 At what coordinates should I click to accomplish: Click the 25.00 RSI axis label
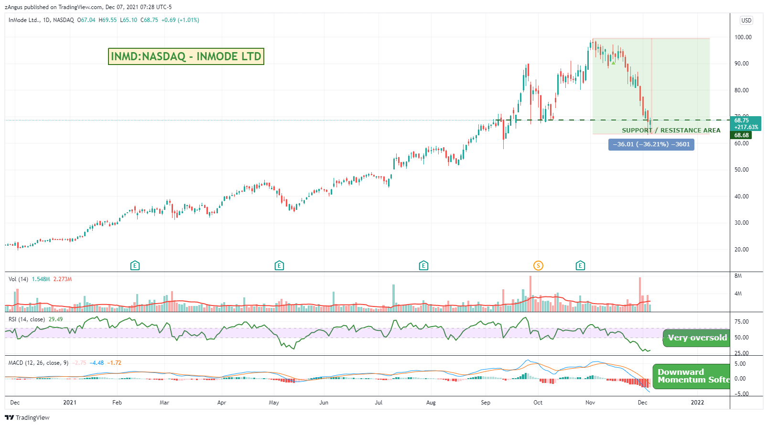742,353
